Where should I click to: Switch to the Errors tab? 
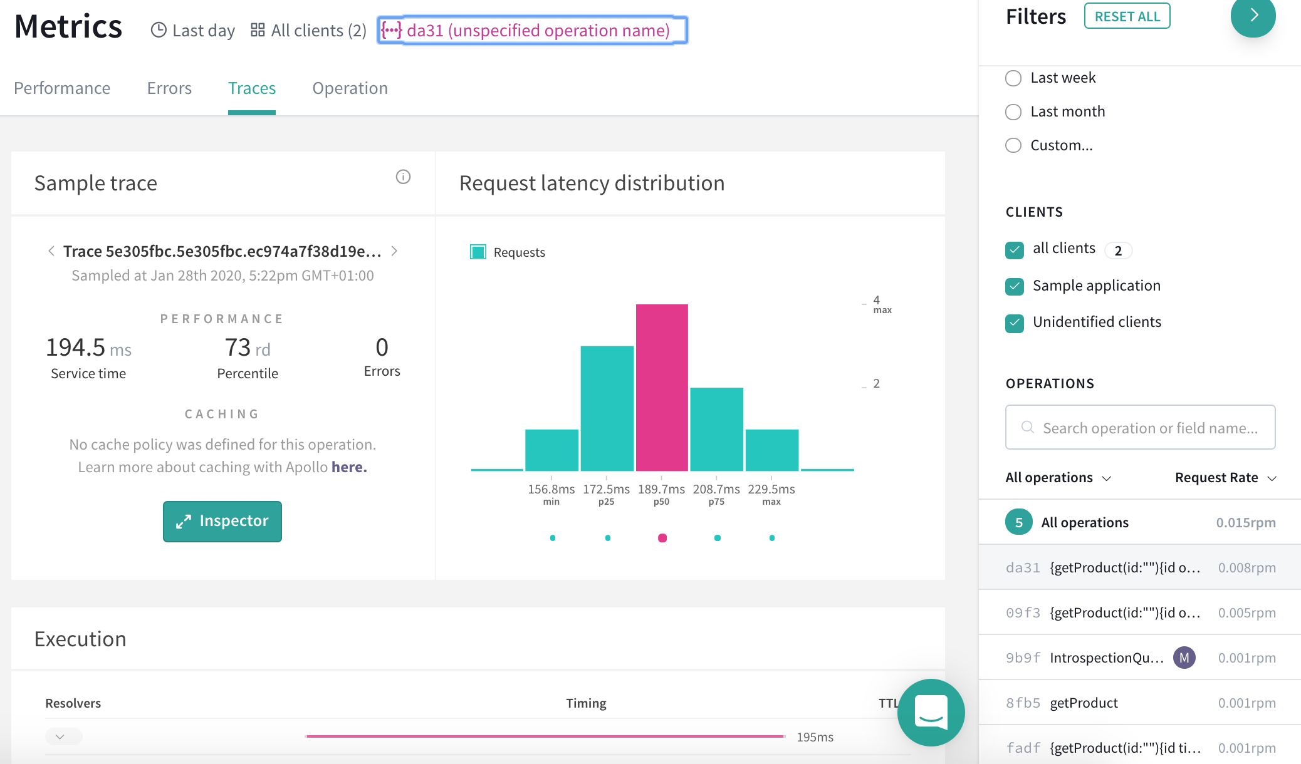169,88
